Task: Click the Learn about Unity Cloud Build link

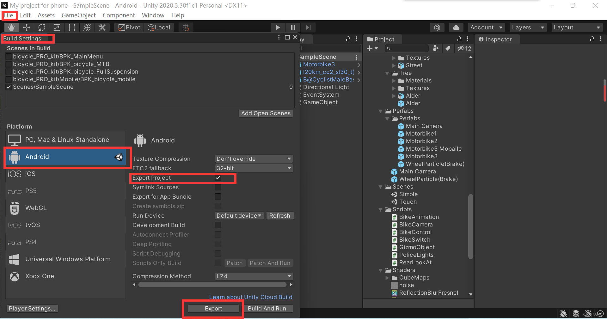Action: click(x=250, y=297)
